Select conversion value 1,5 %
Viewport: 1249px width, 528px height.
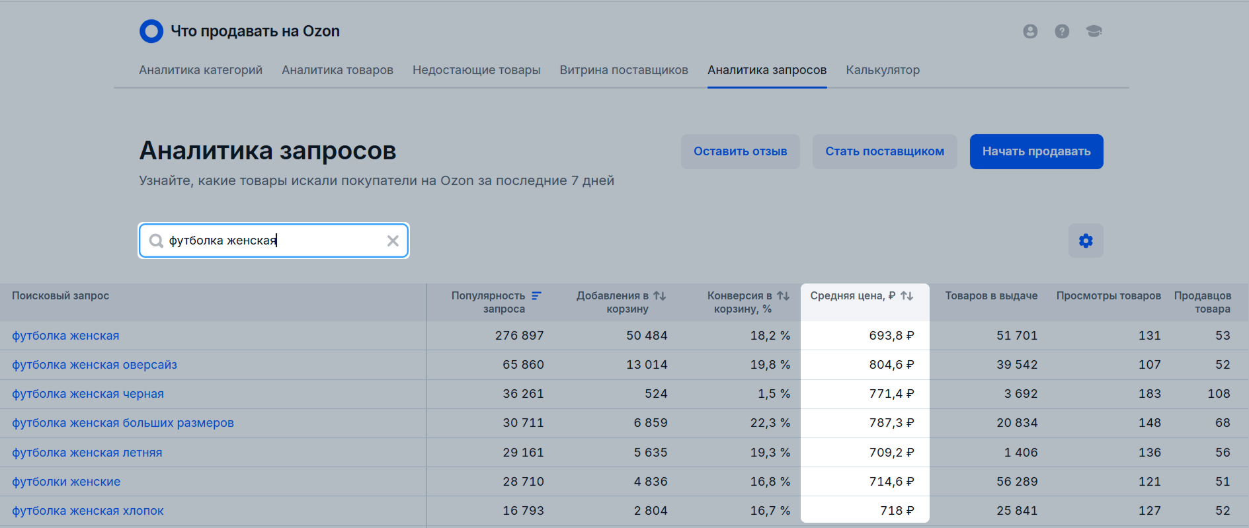point(774,394)
